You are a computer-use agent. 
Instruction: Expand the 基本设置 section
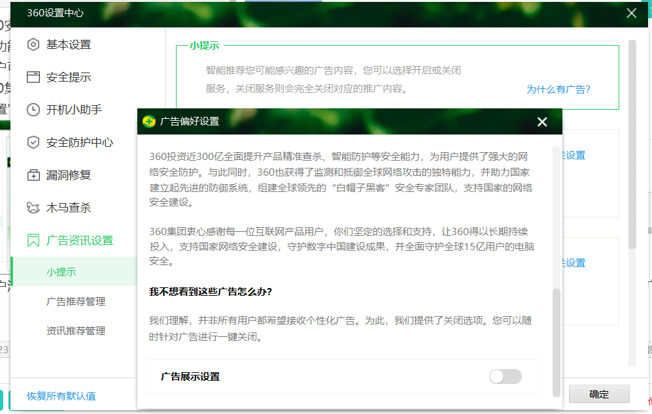coord(69,44)
